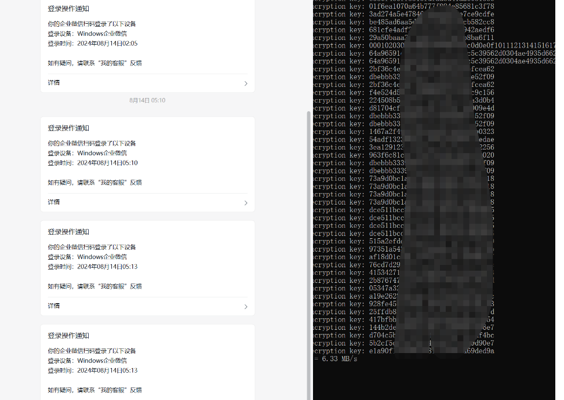The image size is (564, 400).
Task: Click 详情 under the first 05:13 login notification
Action: pos(54,306)
